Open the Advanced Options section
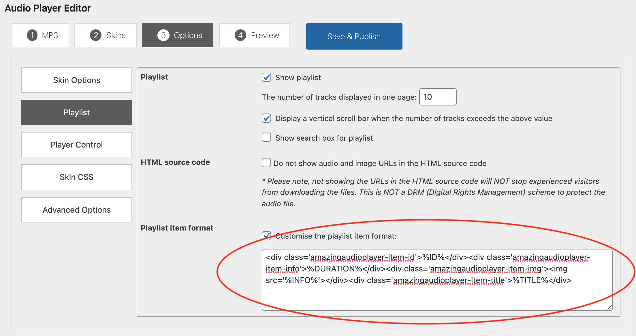636x336 pixels. [x=77, y=210]
